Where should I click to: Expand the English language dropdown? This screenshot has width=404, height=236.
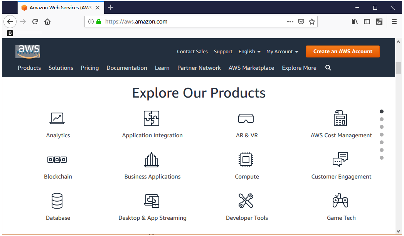(x=249, y=52)
